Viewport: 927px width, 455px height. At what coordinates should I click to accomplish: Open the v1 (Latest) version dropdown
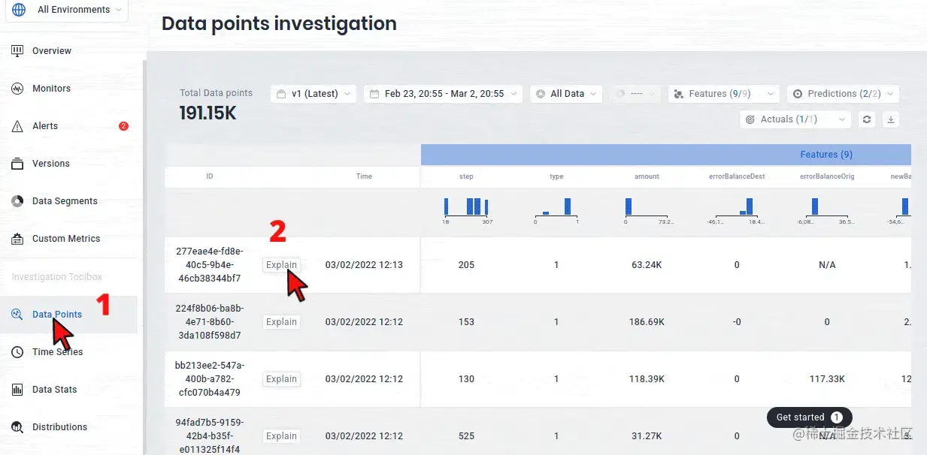pyautogui.click(x=314, y=94)
